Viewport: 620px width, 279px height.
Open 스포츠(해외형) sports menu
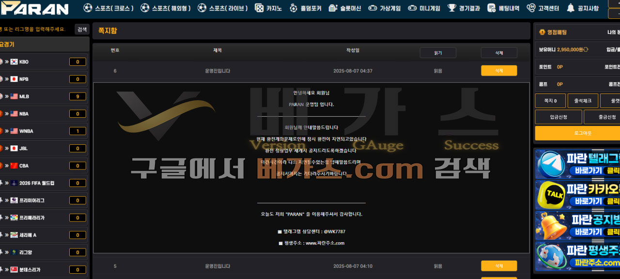166,8
